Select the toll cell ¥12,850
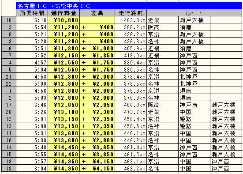Viewport: 243px width, 174px height. click(x=64, y=105)
